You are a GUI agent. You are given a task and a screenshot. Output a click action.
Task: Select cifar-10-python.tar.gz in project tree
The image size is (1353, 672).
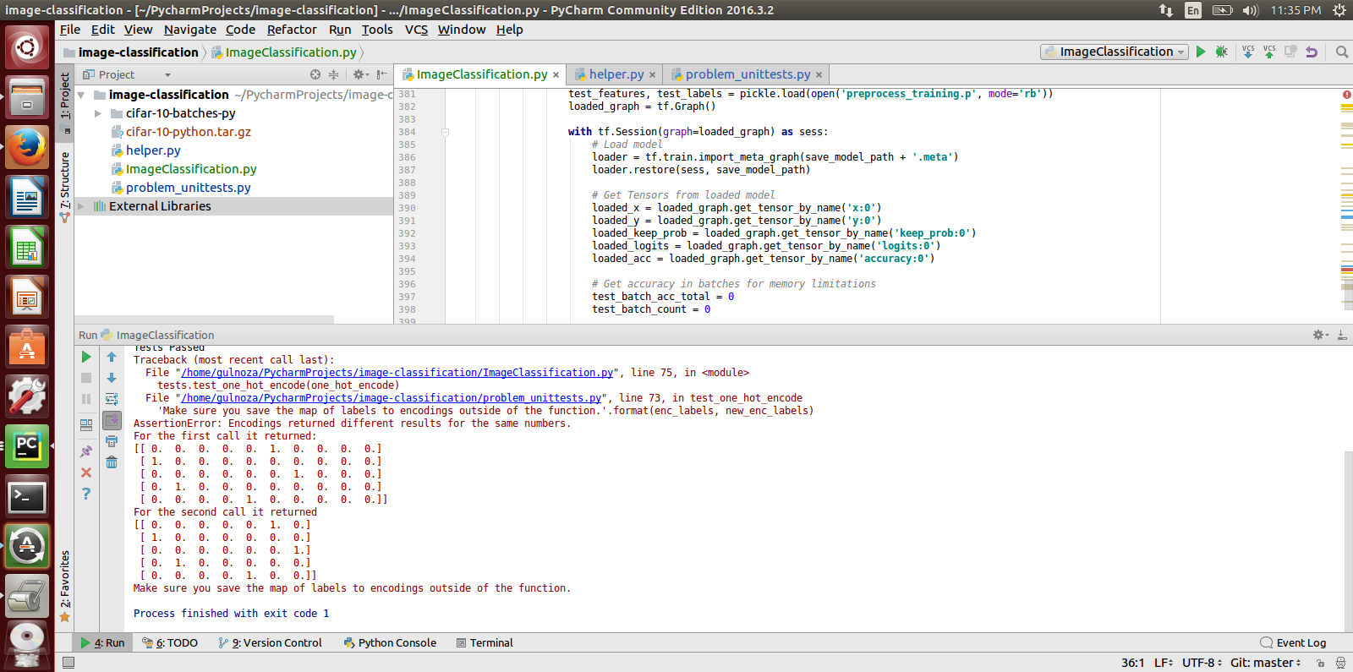click(188, 132)
